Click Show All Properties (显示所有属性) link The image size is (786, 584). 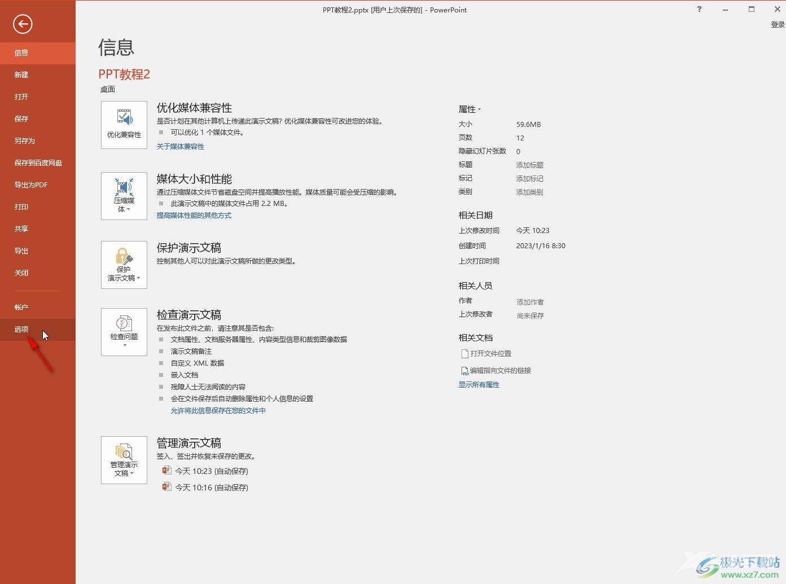(479, 385)
